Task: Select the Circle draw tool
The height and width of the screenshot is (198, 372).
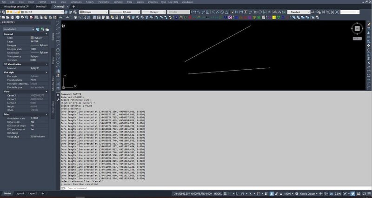Action: pyautogui.click(x=58, y=50)
